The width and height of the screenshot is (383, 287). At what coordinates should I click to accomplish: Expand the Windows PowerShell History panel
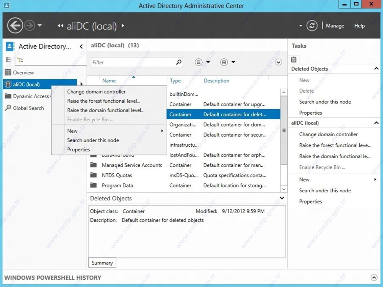[374, 277]
